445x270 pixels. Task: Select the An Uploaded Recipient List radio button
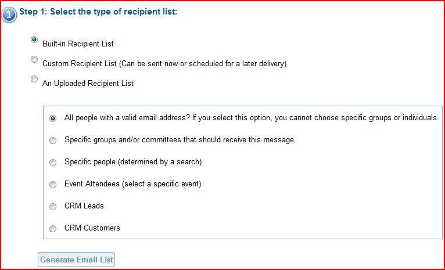(x=34, y=80)
